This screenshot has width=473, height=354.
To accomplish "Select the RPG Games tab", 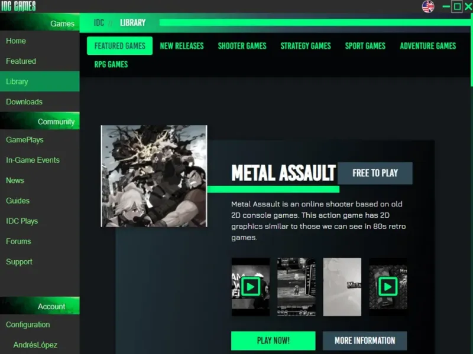I will click(x=111, y=64).
